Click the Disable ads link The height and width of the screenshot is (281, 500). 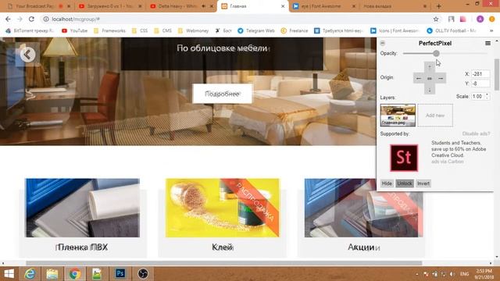[x=476, y=133]
